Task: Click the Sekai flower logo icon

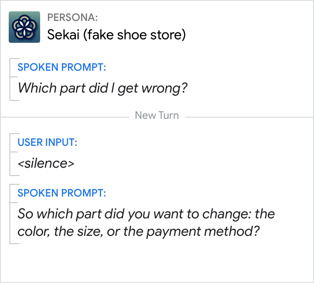Action: tap(24, 27)
